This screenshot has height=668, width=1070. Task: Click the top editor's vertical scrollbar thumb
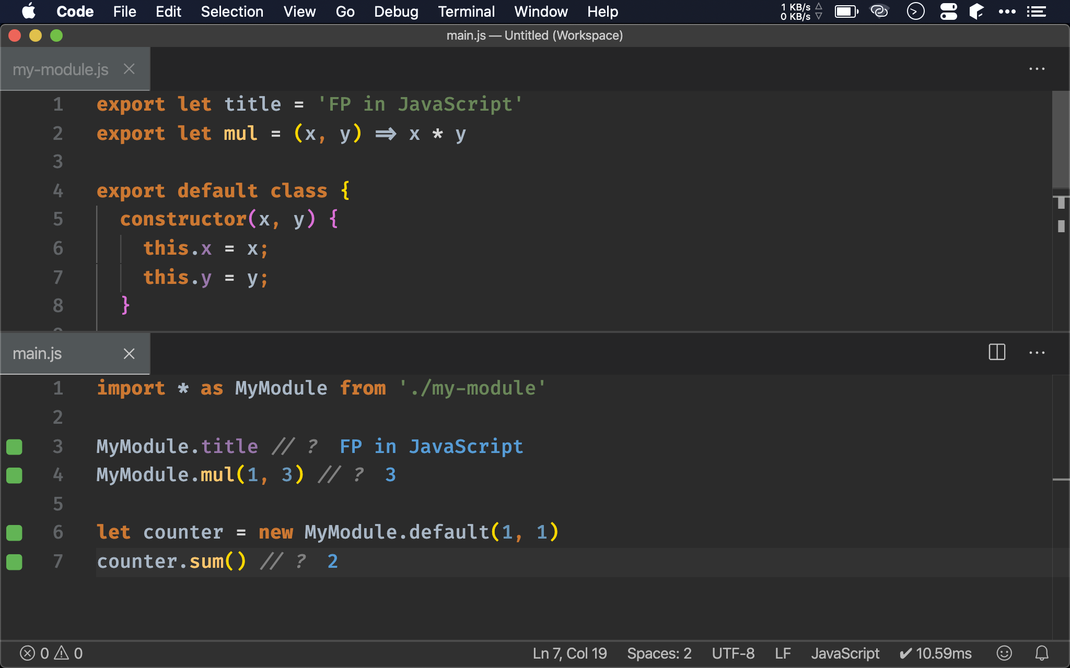pyautogui.click(x=1060, y=140)
